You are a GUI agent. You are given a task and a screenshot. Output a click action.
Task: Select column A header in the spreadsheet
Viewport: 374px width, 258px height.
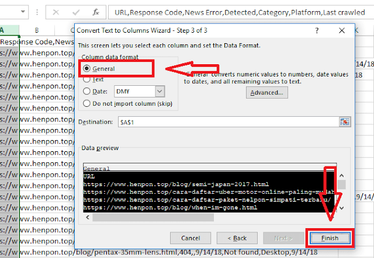[9, 30]
